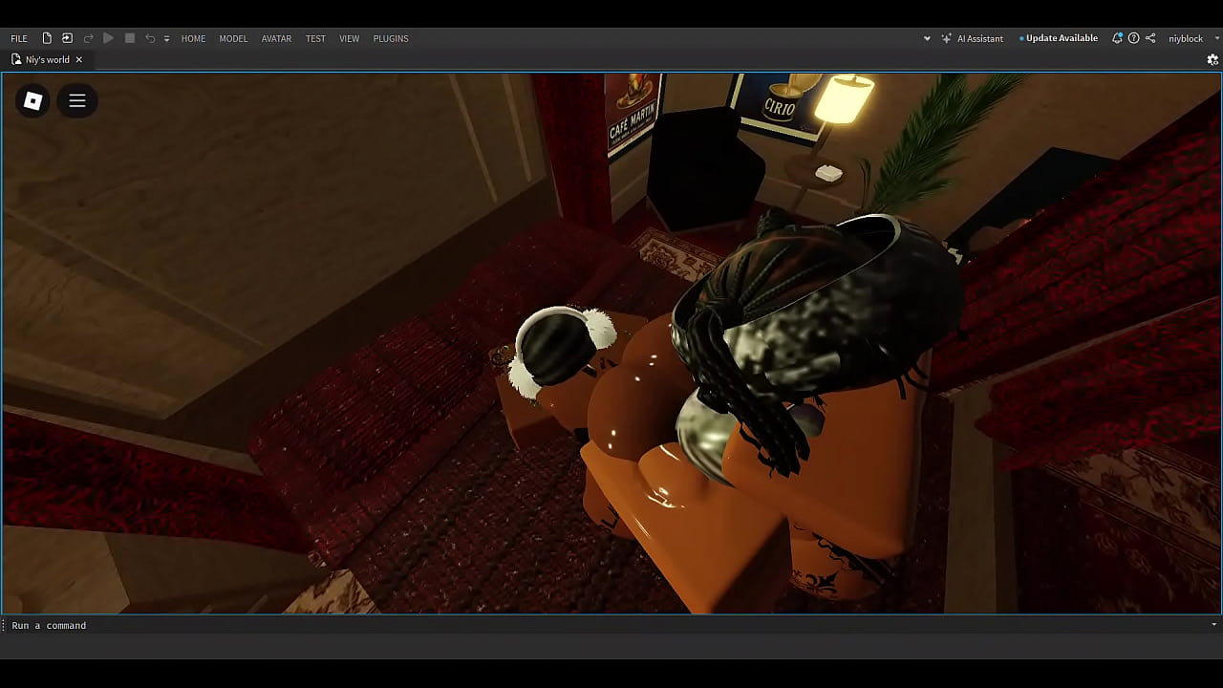Expand the quick access toolbar dropdown
1223x688 pixels.
(x=166, y=39)
